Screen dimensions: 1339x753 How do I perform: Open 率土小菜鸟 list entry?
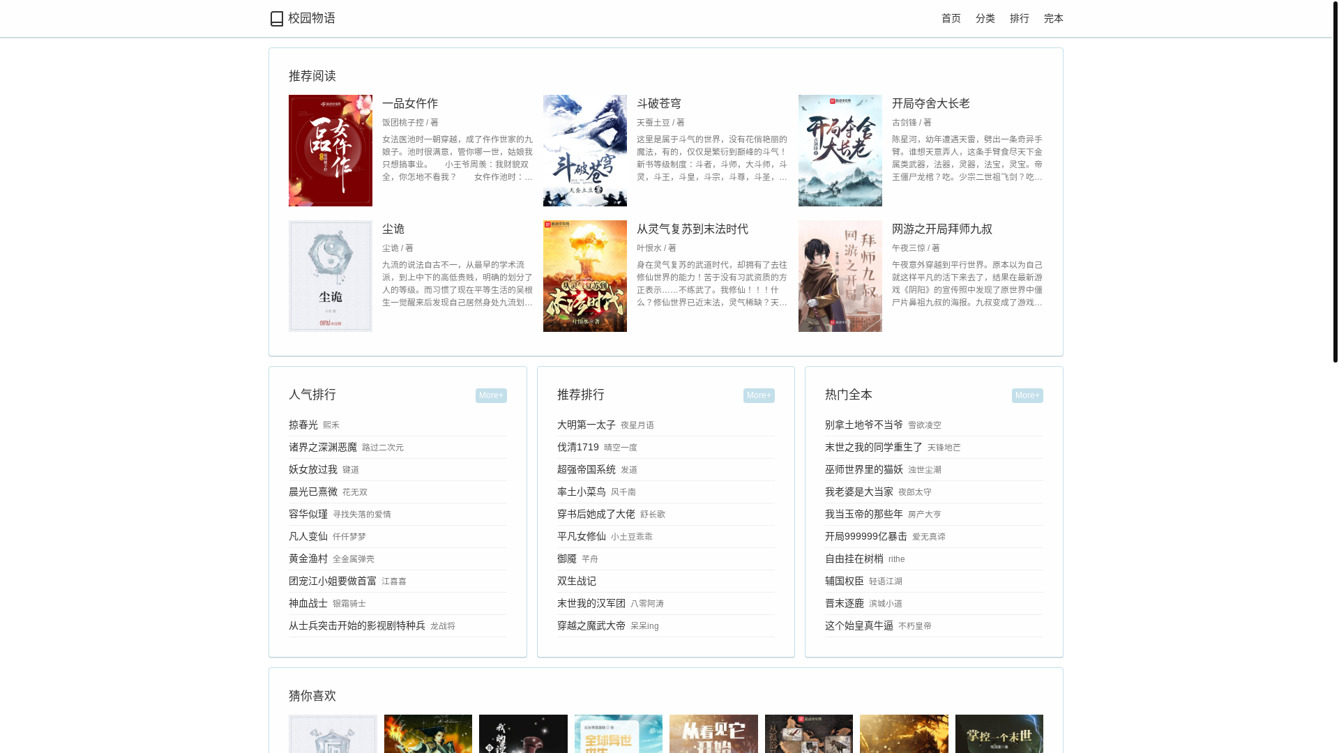click(x=582, y=492)
